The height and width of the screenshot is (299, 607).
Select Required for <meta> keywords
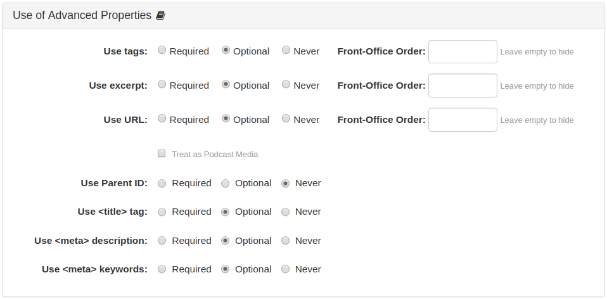point(162,269)
